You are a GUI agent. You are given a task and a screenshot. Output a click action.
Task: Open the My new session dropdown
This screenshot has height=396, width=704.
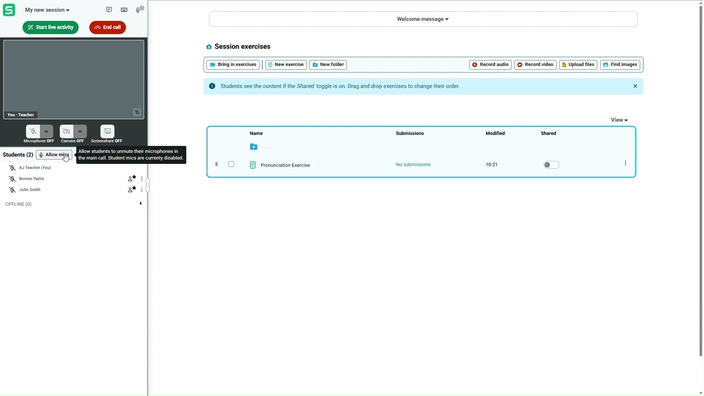click(47, 10)
